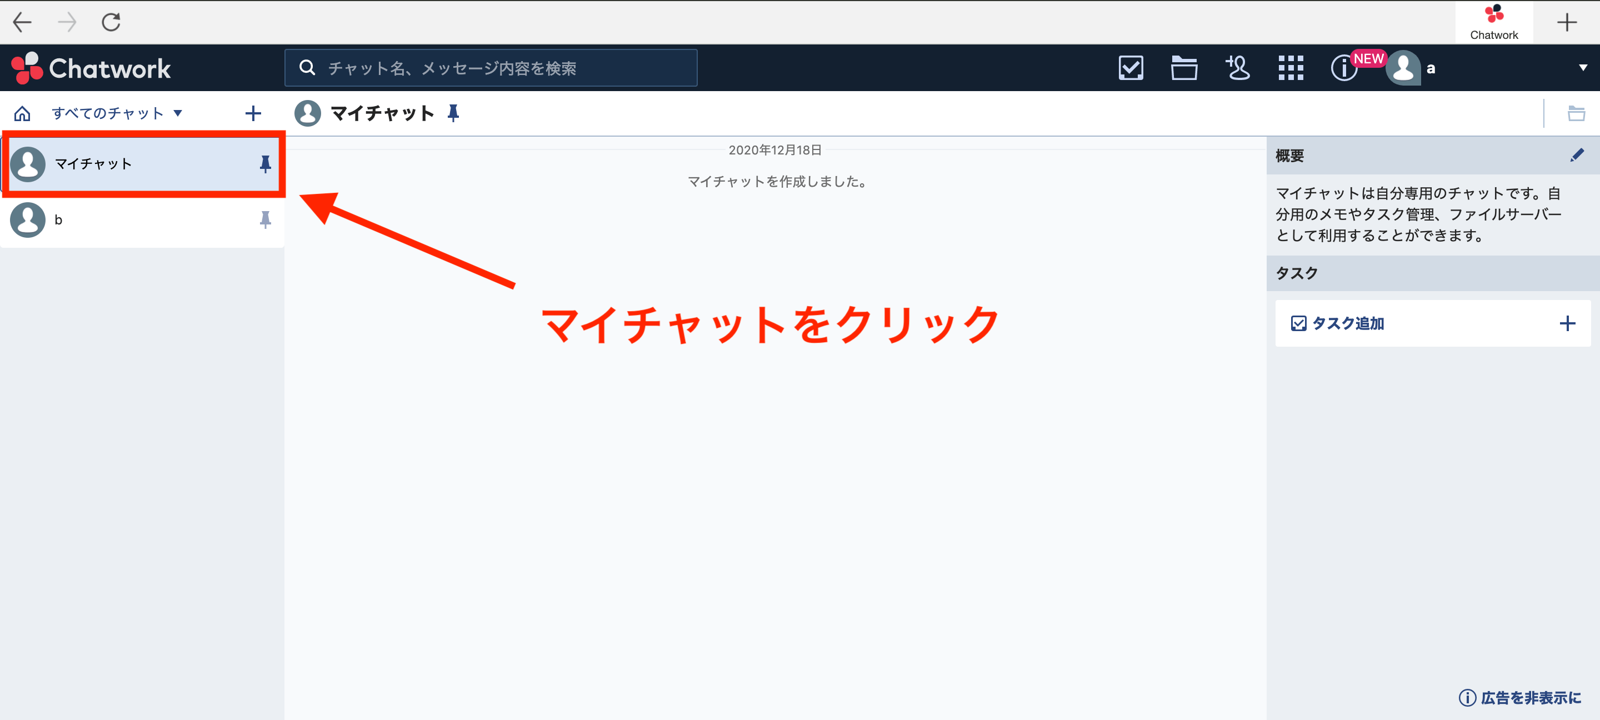The image size is (1600, 720).
Task: Expand the account dropdown arrow in header
Action: click(x=1583, y=68)
